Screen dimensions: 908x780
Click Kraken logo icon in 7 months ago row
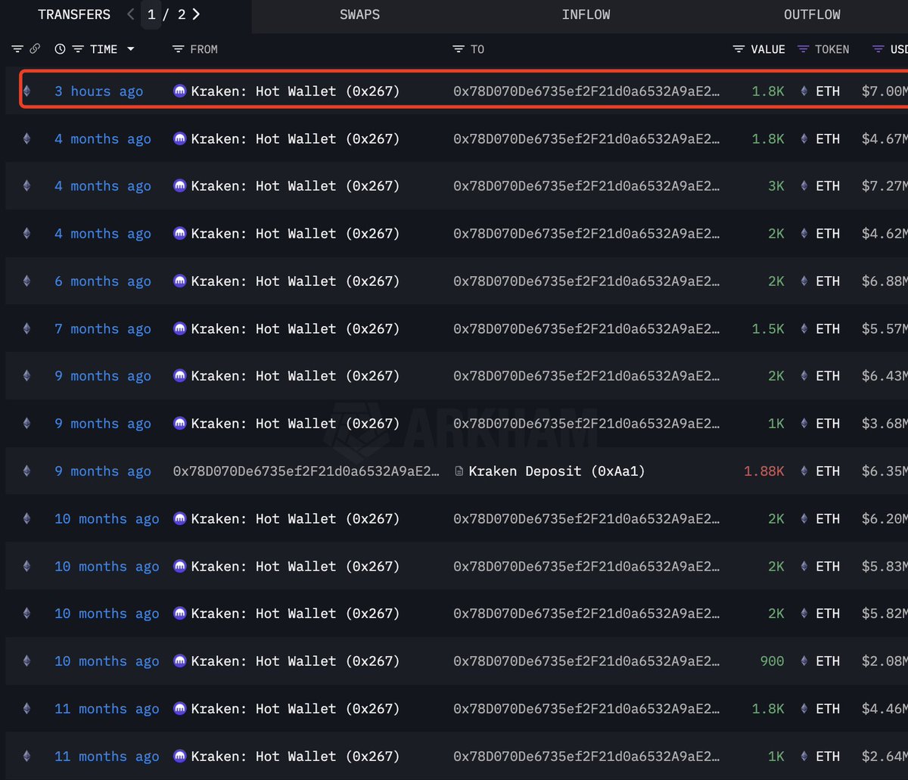coord(179,329)
